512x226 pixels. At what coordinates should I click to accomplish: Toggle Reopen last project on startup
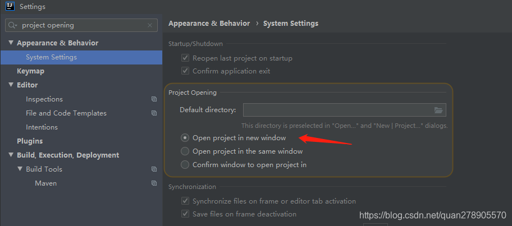[185, 58]
